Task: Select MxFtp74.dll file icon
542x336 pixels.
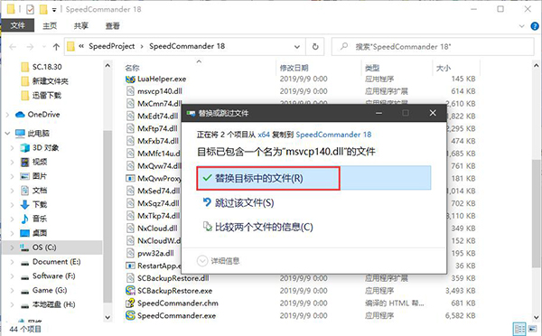Action: pyautogui.click(x=130, y=128)
